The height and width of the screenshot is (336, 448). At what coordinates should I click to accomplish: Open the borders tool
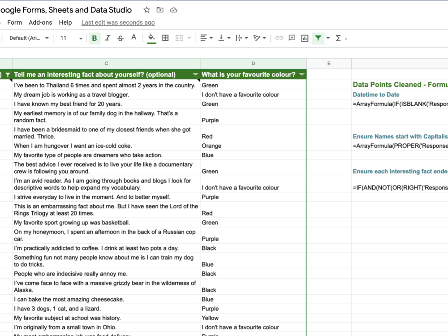165,38
